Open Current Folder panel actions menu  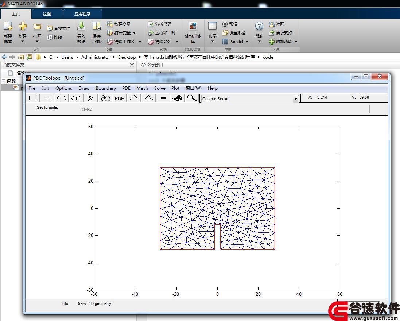coord(132,65)
